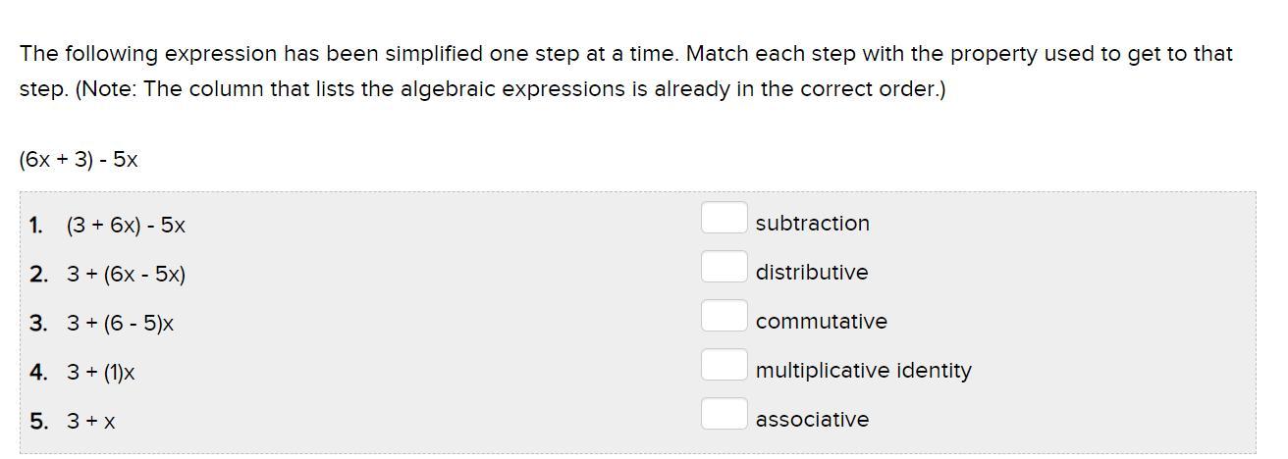Click step 2 expression 3 + (6x - 5x)
This screenshot has height=459, width=1288.
pyautogui.click(x=126, y=275)
